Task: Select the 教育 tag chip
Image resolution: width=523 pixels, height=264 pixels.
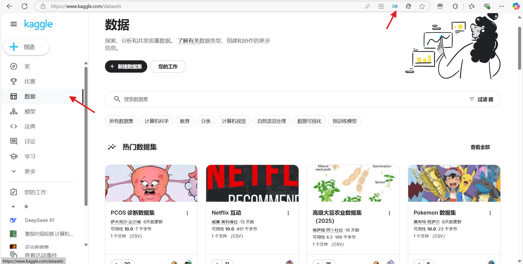Action: [185, 121]
